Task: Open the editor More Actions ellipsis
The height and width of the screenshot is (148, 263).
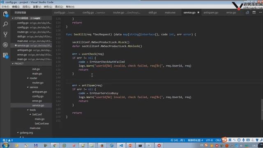Action: [260, 12]
